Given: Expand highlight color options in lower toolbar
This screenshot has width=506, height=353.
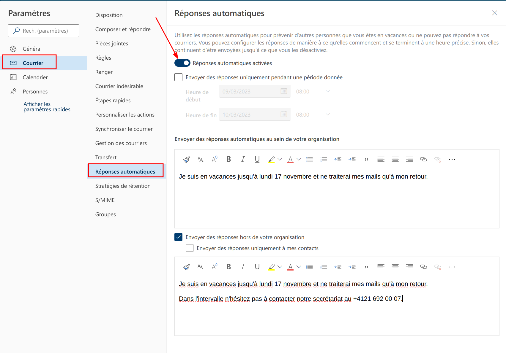Looking at the screenshot, I should (x=280, y=267).
